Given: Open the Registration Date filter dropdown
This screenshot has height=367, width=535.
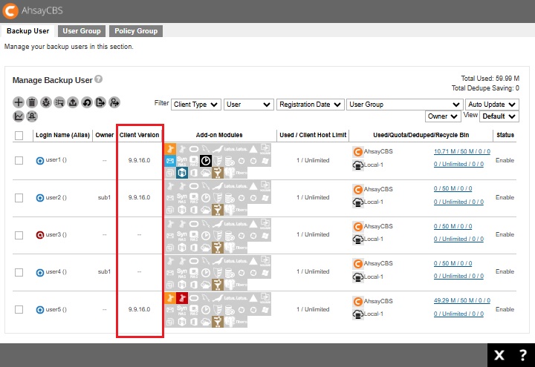Looking at the screenshot, I should coord(310,105).
